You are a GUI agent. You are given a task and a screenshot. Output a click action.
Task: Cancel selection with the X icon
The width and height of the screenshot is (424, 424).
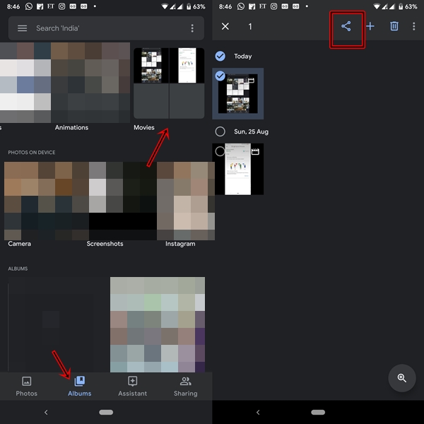(x=225, y=26)
